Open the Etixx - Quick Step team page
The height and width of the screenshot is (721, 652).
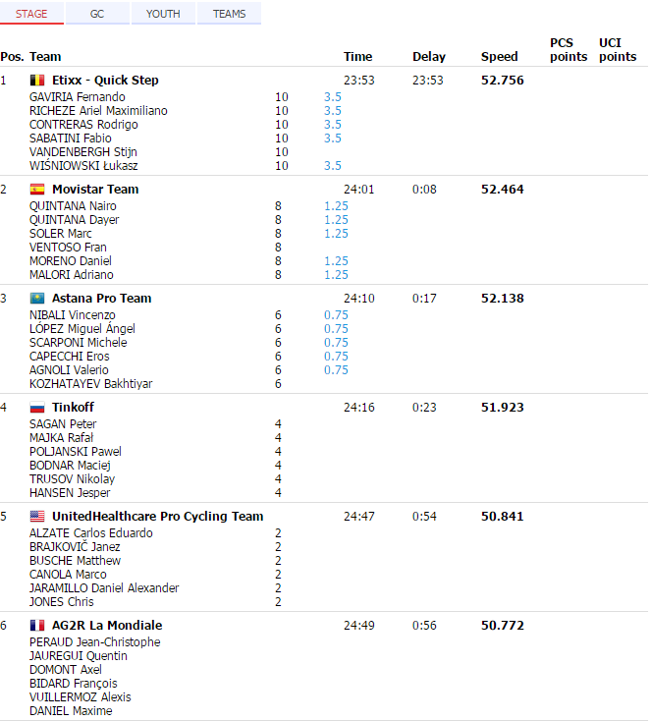(x=105, y=81)
